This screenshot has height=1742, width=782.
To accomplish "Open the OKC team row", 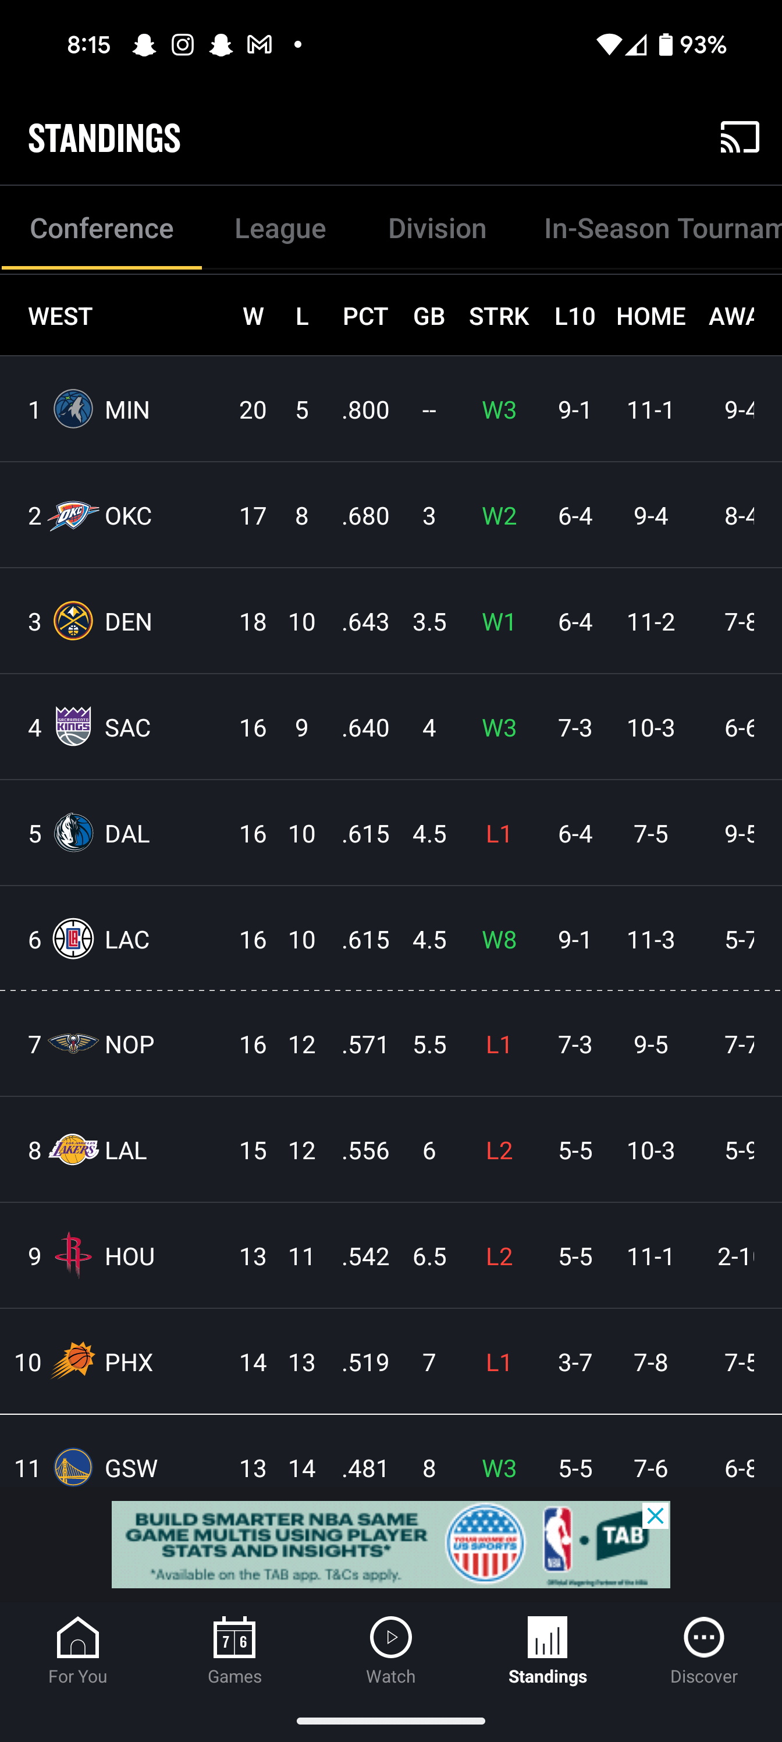I will coord(390,515).
